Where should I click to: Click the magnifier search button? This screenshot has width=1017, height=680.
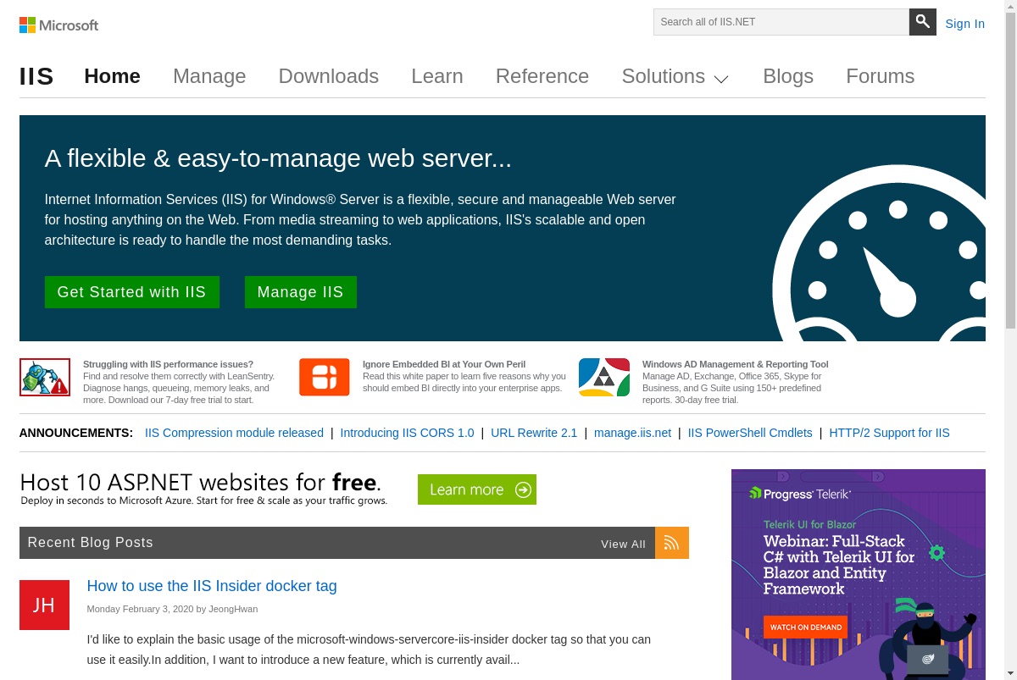(922, 22)
